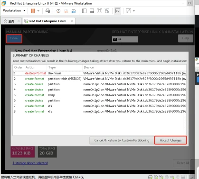Take a snapshot of this virtual machine
Image resolution: width=199 pixels, height=179 pixels.
[x=58, y=11]
